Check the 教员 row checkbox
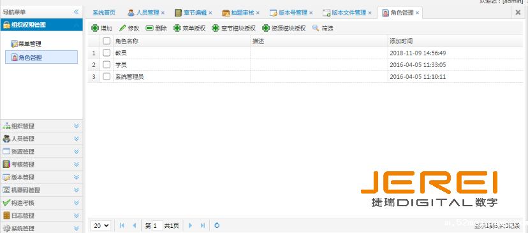Image resolution: width=528 pixels, height=233 pixels. point(106,53)
